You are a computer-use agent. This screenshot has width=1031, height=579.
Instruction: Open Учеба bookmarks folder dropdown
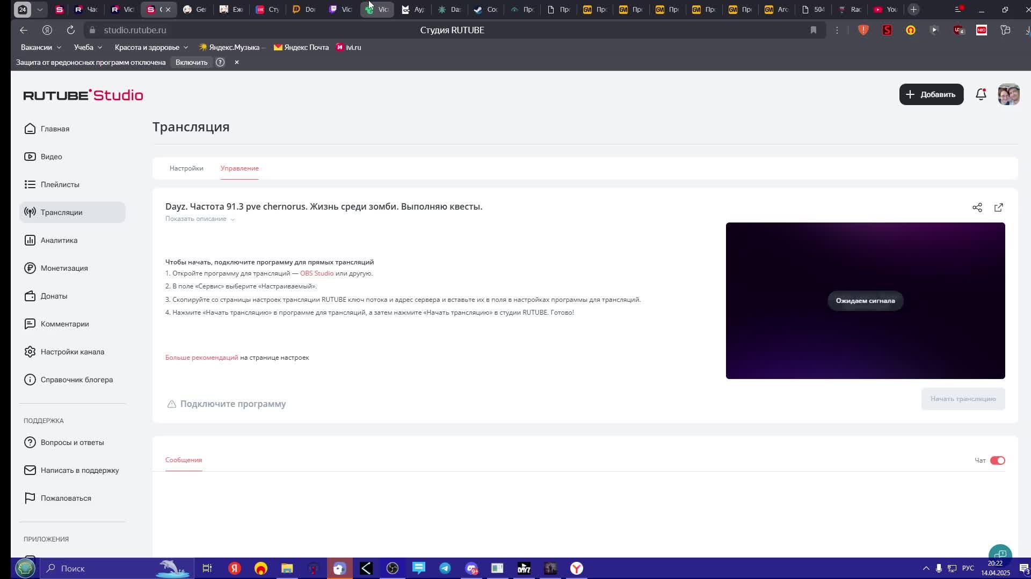coord(88,47)
